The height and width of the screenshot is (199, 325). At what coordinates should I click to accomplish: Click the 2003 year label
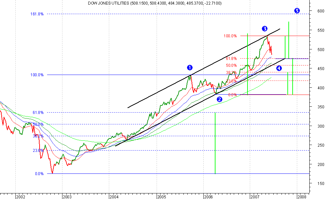[67, 197]
